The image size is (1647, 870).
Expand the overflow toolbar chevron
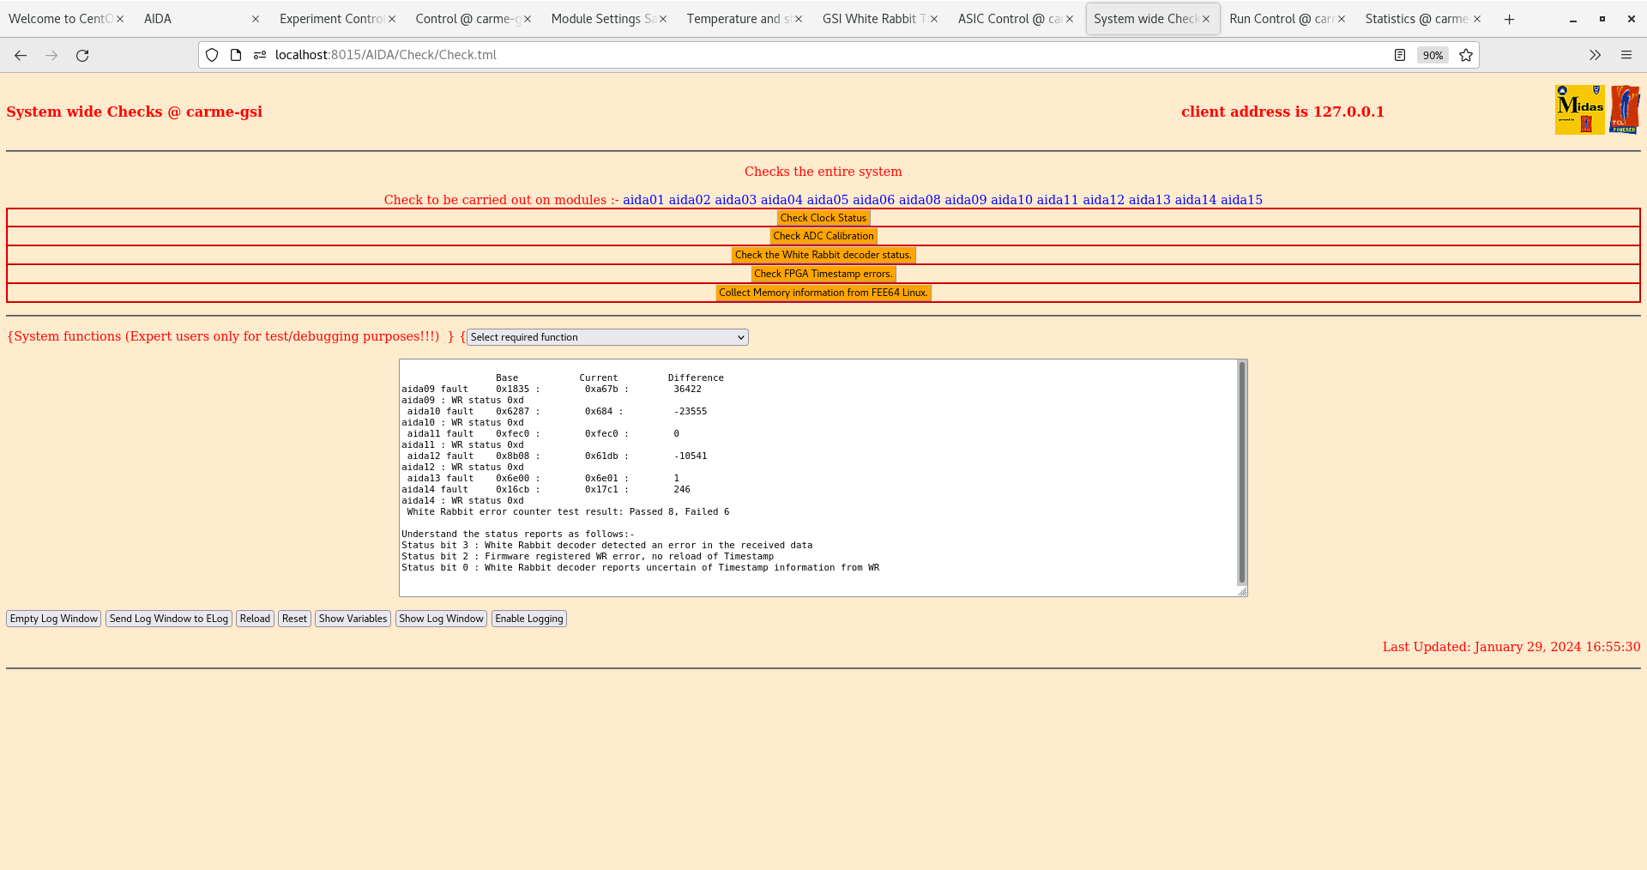1595,55
